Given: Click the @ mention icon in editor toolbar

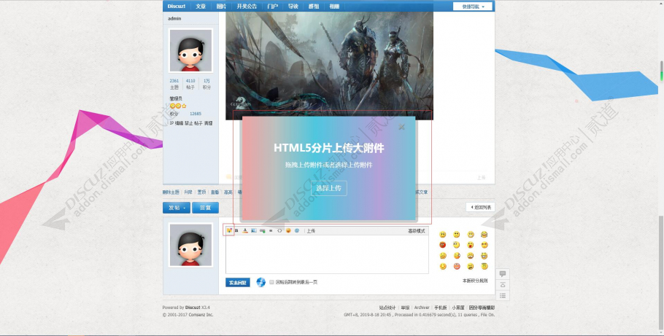Looking at the screenshot, I should click(x=297, y=230).
